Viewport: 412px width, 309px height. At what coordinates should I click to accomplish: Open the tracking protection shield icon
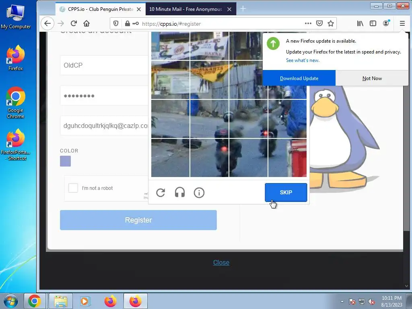point(116,24)
